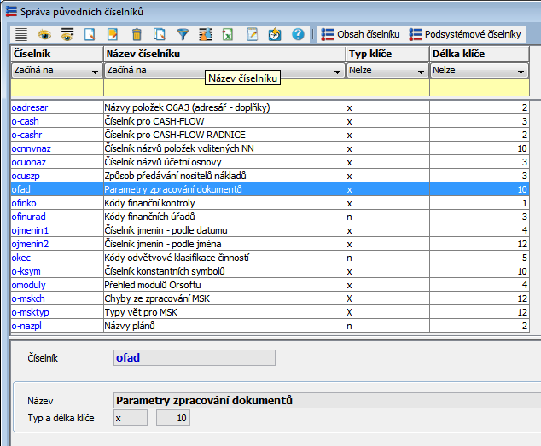Sort by the Název číselníku column header
541x446 pixels.
click(x=224, y=54)
